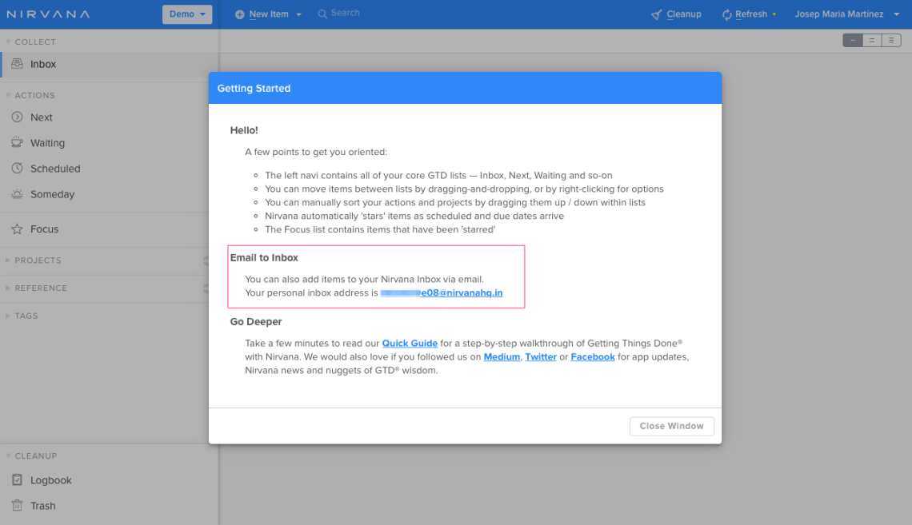Viewport: 912px width, 525px height.
Task: Click the Cleanup broom icon
Action: click(x=657, y=14)
